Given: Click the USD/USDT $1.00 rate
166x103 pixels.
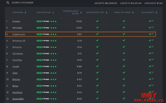Looking at the screenshot, I should point(153,3).
